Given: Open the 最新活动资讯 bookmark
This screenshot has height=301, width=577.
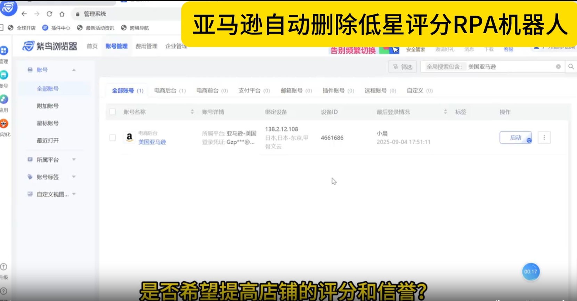Looking at the screenshot, I should (96, 28).
